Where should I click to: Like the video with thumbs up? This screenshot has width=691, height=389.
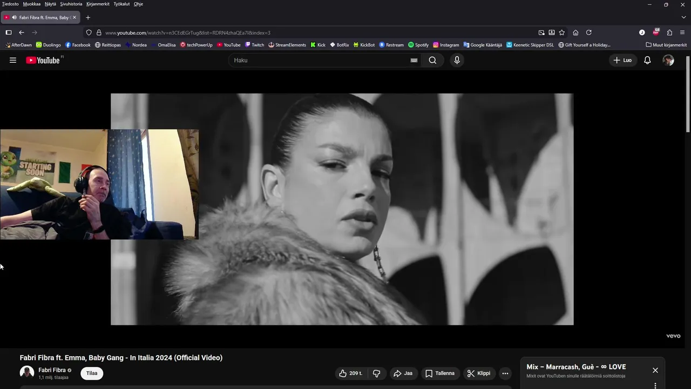point(350,373)
